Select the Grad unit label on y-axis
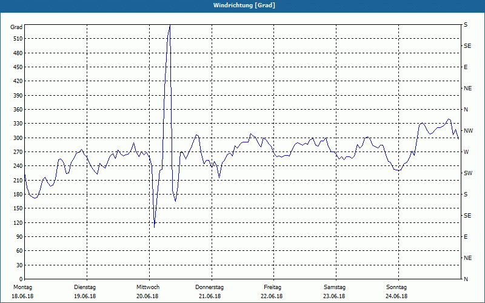Image resolution: width=485 pixels, height=303 pixels. point(16,27)
